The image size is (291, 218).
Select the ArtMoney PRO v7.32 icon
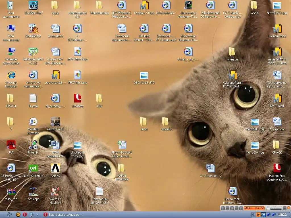(x=33, y=52)
